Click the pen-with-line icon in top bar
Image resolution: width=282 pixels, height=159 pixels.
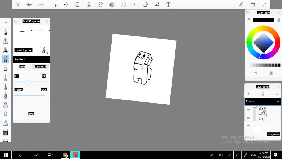click(x=241, y=4)
